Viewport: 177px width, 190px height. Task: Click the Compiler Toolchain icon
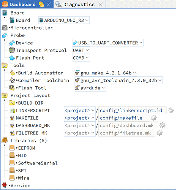point(12,80)
